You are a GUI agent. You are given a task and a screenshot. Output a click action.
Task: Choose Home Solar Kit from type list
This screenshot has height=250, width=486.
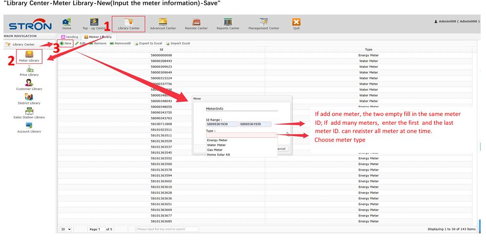pos(218,154)
